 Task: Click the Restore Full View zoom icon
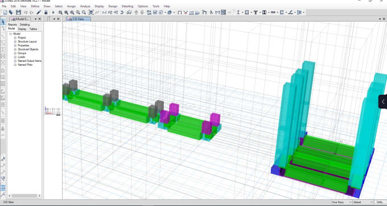pos(67,12)
